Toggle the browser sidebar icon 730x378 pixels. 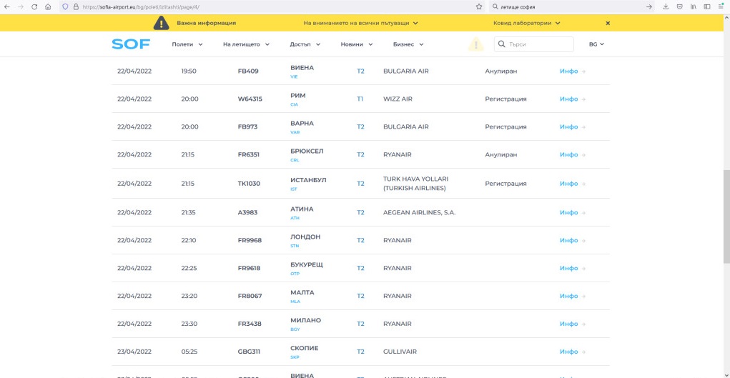(707, 7)
